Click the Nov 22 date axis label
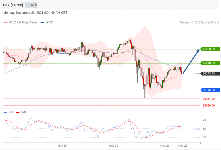 tap(165, 146)
